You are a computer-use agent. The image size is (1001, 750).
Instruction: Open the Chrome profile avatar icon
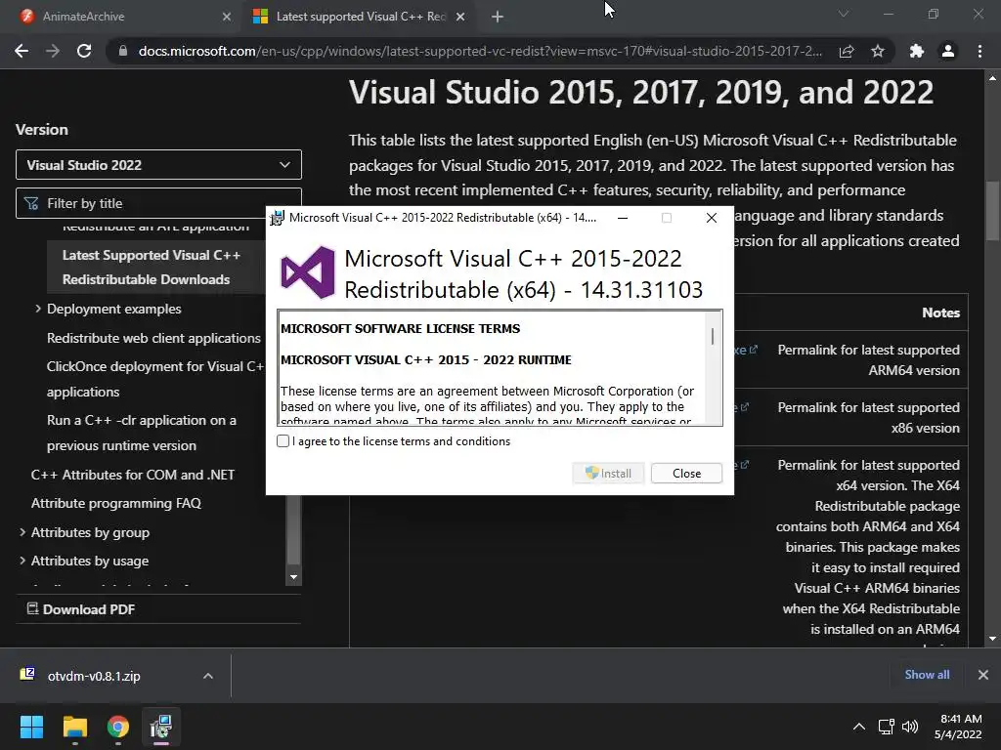(948, 51)
